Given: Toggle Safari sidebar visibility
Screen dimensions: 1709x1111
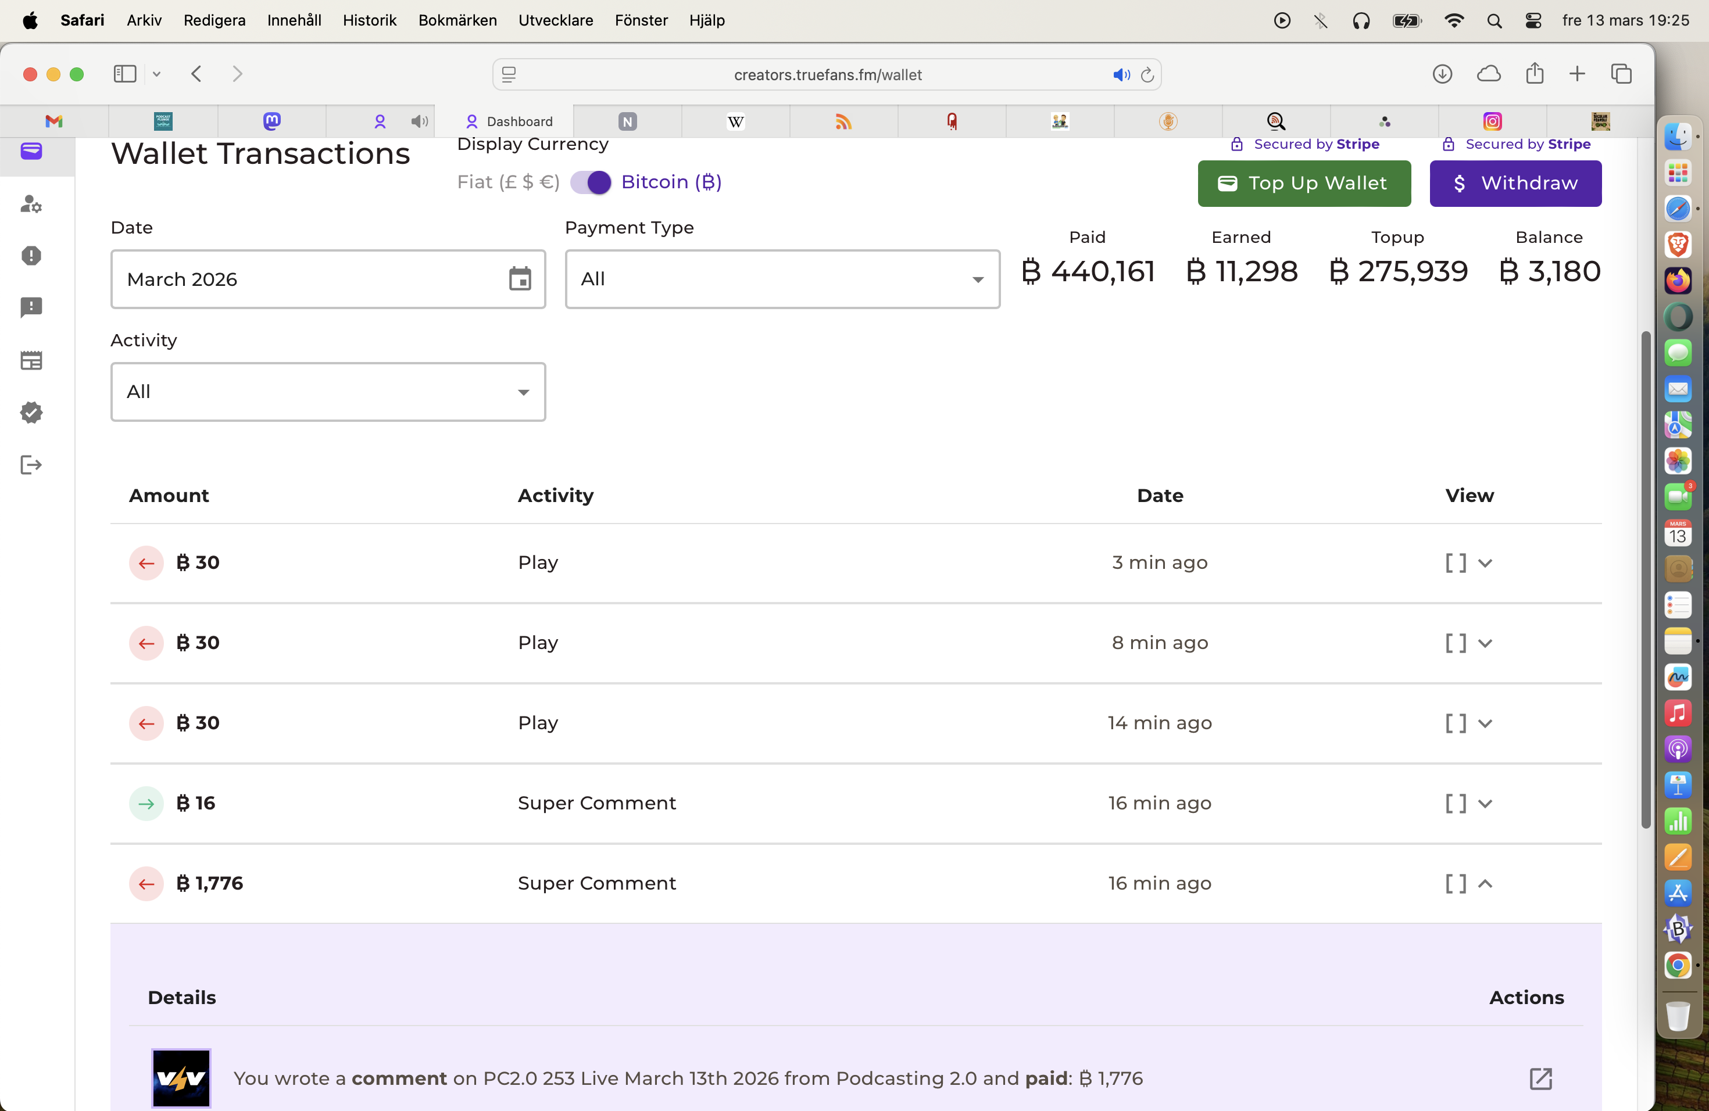Looking at the screenshot, I should tap(125, 74).
